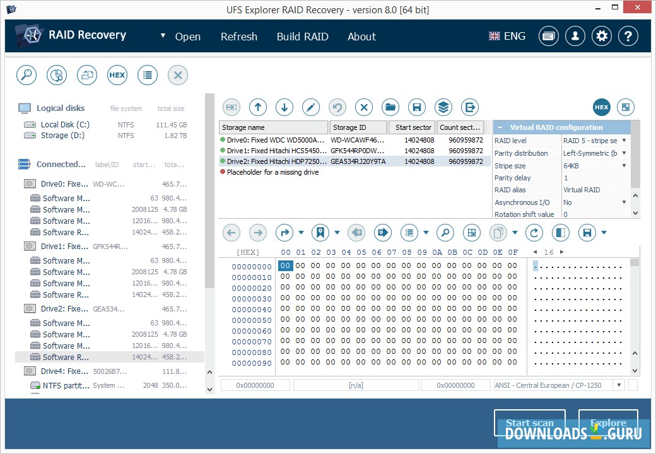The height and width of the screenshot is (454, 656).
Task: Click the outlined HEX icon in left toolbar
Action: point(117,75)
